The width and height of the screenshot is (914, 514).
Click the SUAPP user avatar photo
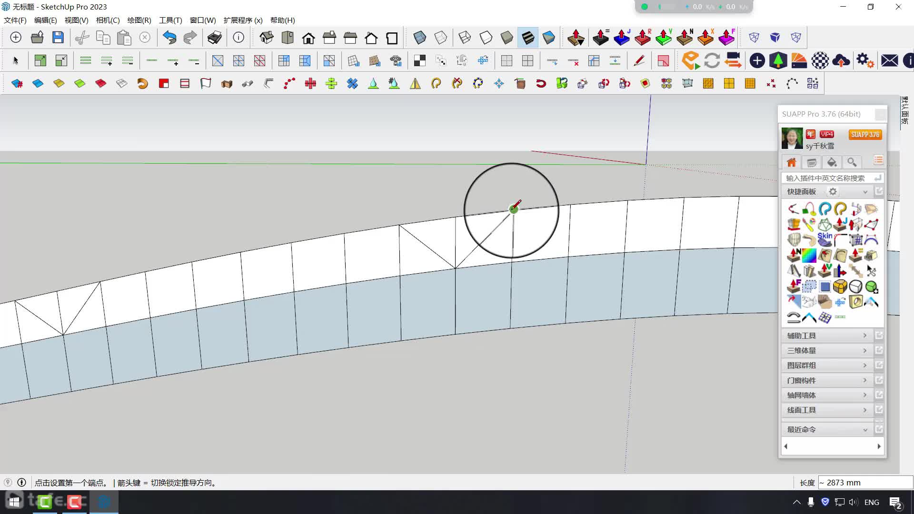pyautogui.click(x=792, y=138)
